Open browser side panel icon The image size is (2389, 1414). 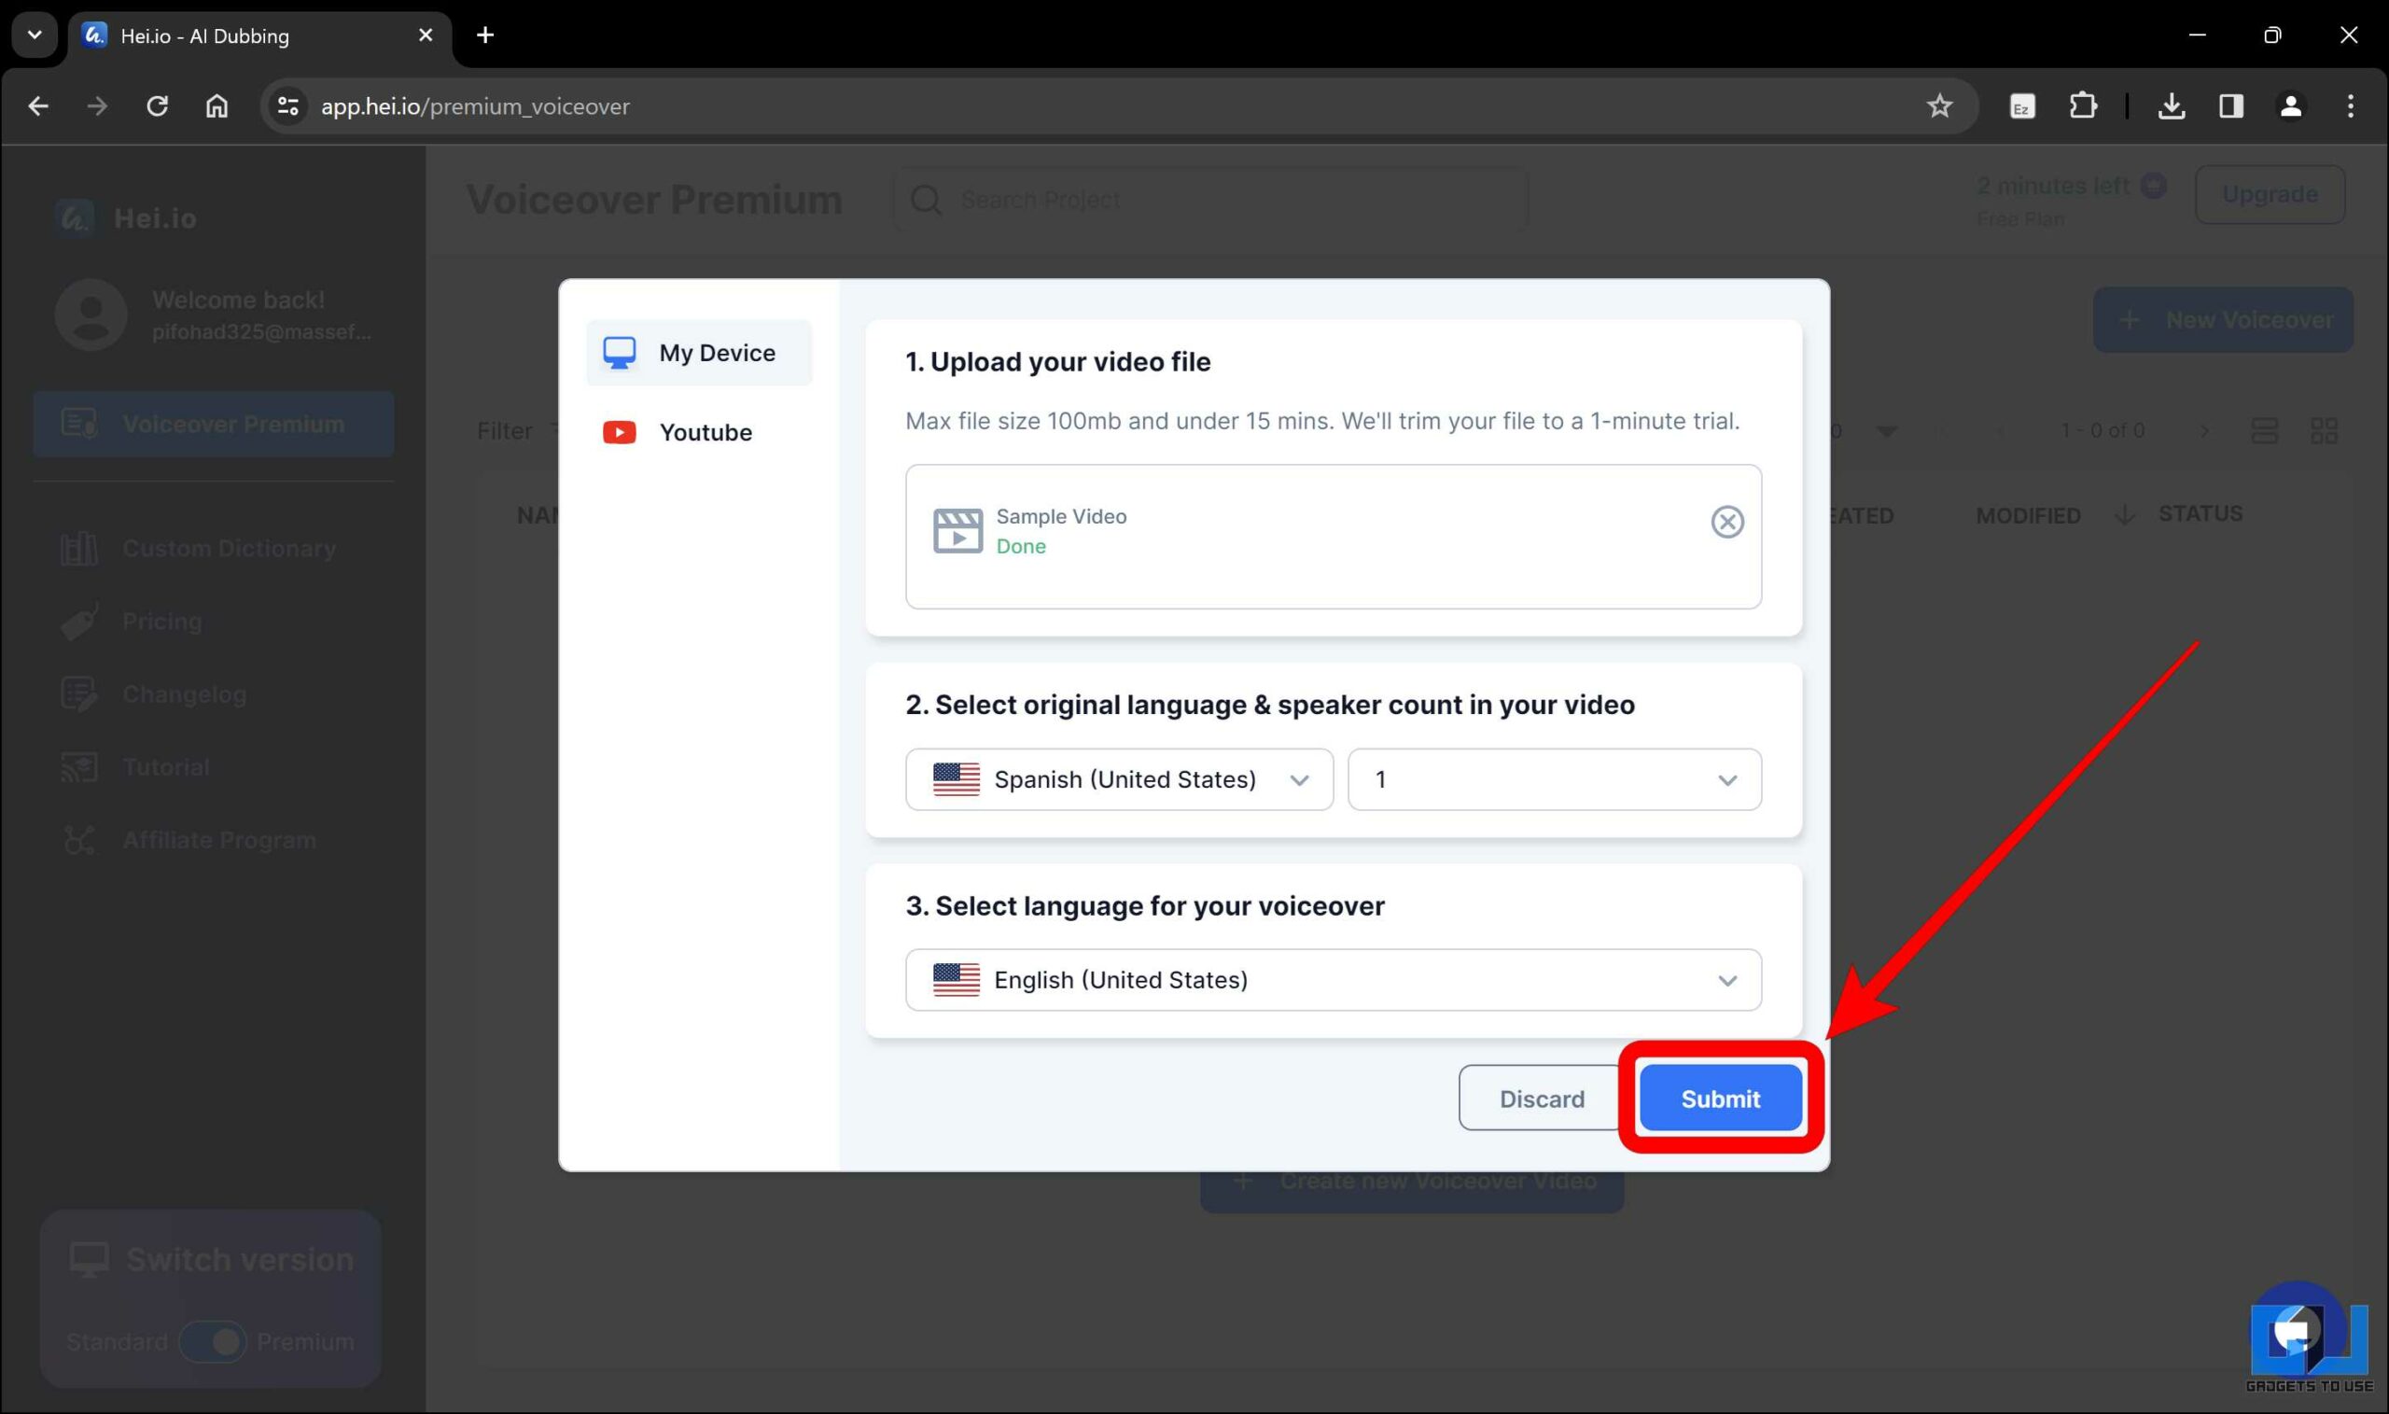pos(2230,105)
